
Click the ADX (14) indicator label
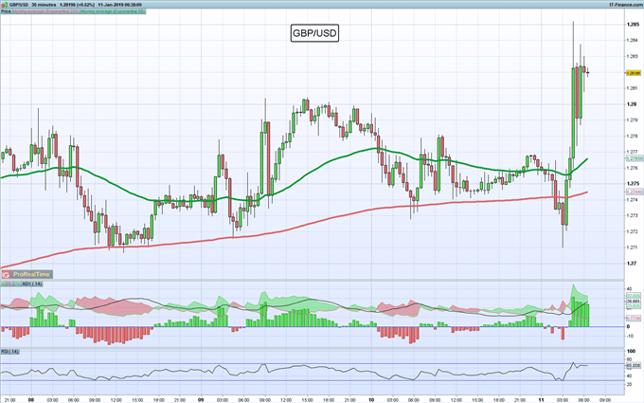31,284
